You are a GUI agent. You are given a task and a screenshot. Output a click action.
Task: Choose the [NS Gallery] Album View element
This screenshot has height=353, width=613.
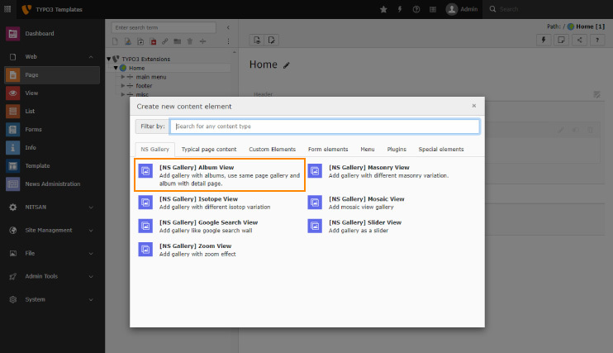[x=220, y=175]
